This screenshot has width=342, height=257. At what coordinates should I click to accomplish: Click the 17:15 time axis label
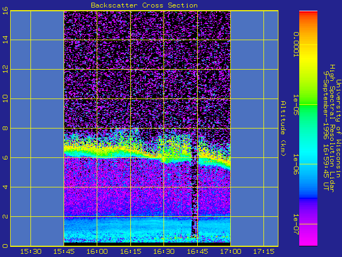coord(264,252)
